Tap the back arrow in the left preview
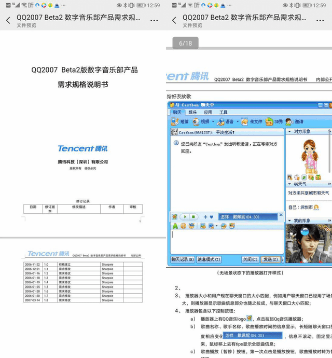Image resolution: width=332 pixels, height=358 pixels. pos(8,20)
